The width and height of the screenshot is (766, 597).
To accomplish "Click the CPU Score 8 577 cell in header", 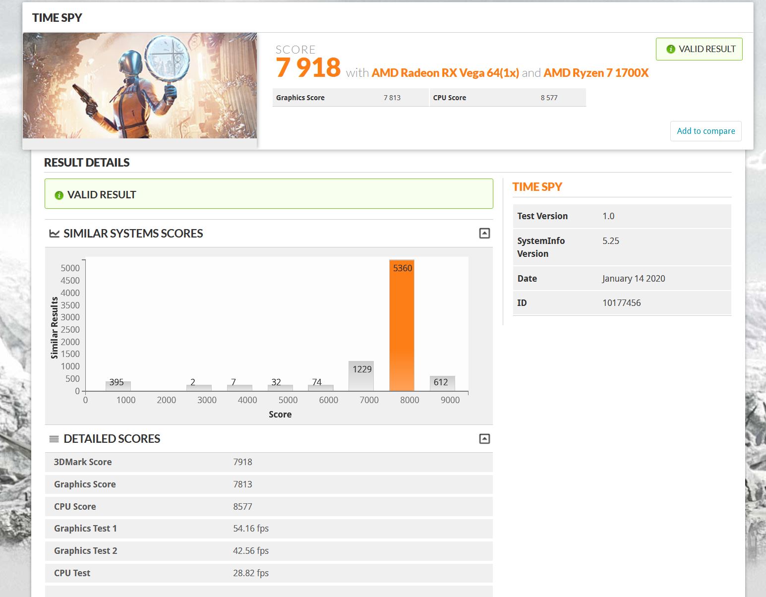I will click(x=508, y=98).
